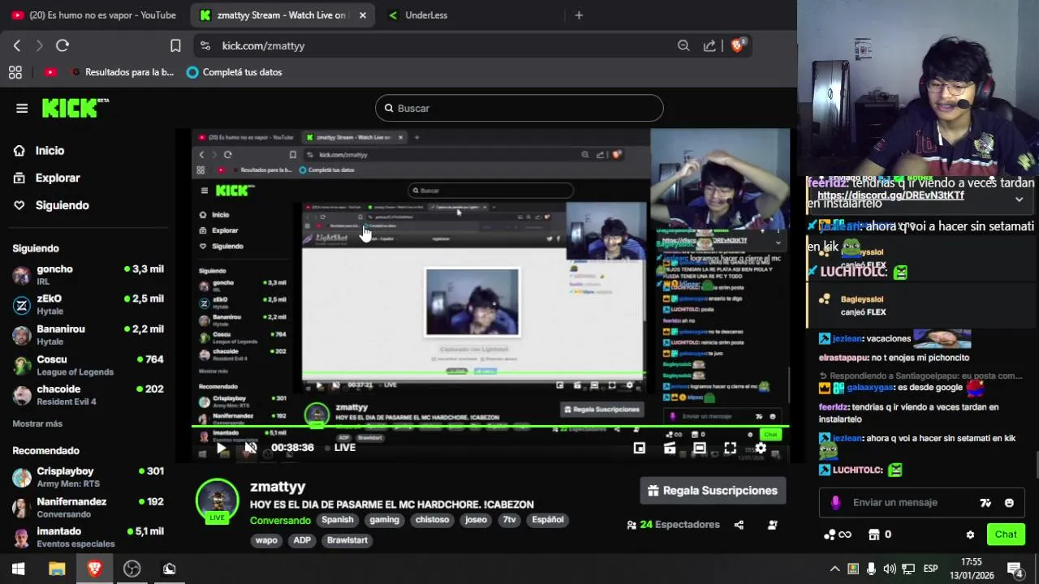
Task: Open the Completá tus datos bookmark
Action: tap(234, 72)
